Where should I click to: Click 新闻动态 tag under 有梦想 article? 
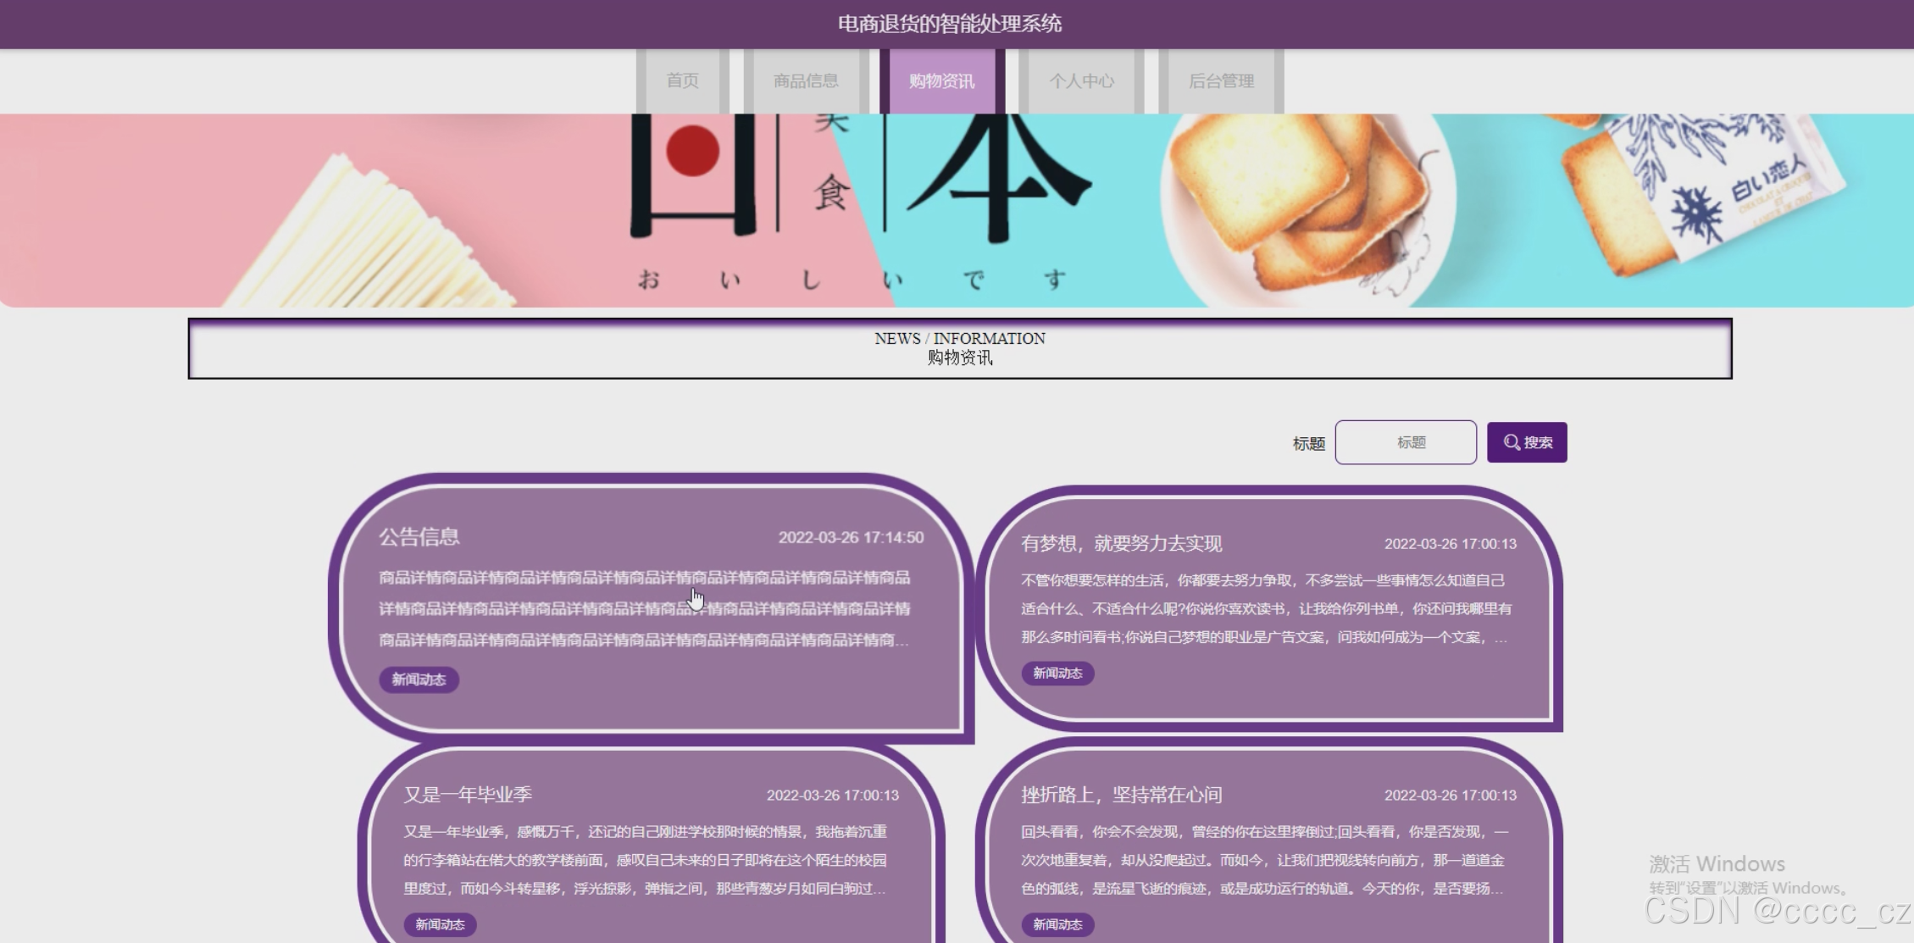[1057, 674]
